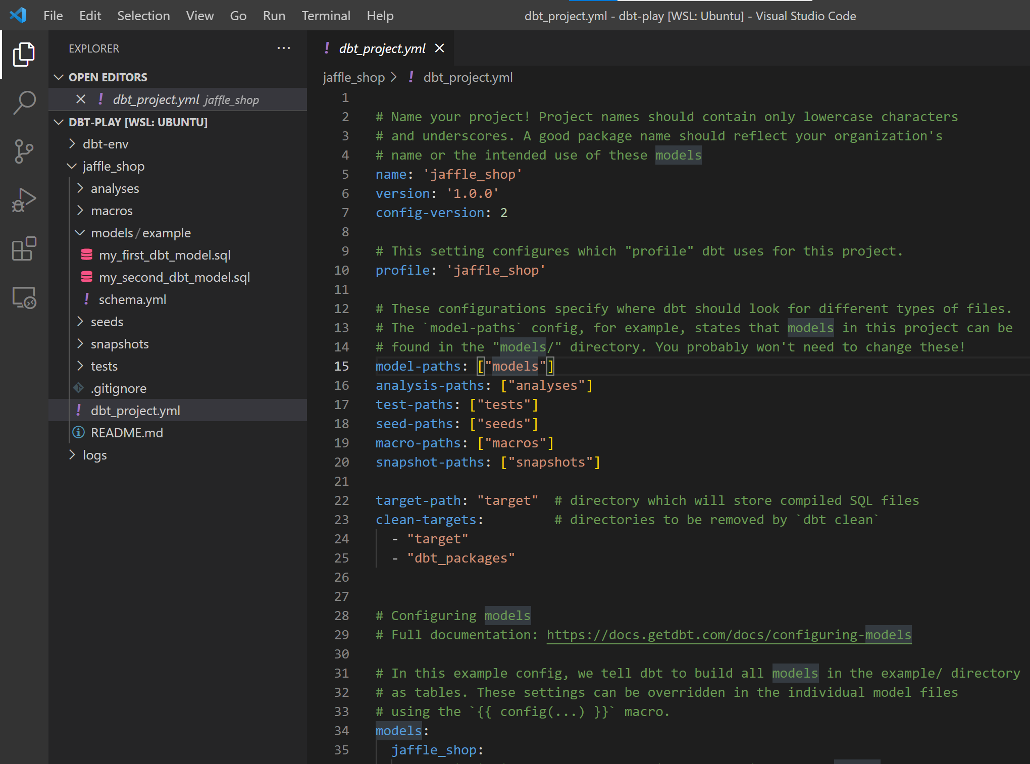Open the Selection menu
1030x764 pixels.
(143, 16)
